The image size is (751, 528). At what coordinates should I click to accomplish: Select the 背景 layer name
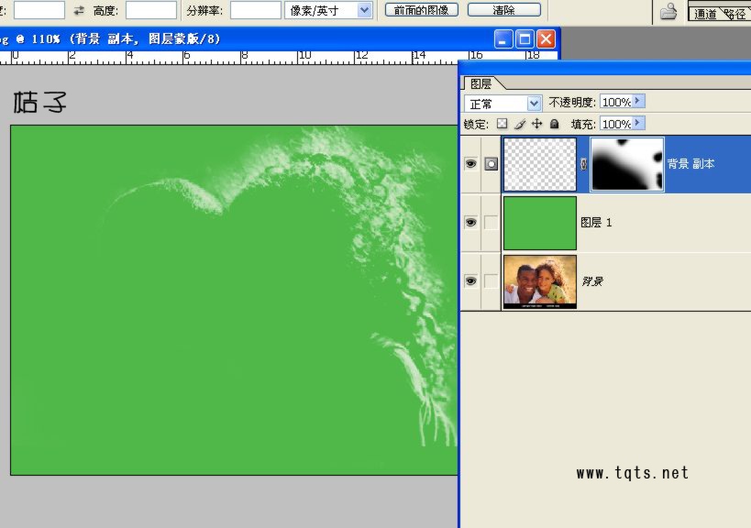[592, 281]
